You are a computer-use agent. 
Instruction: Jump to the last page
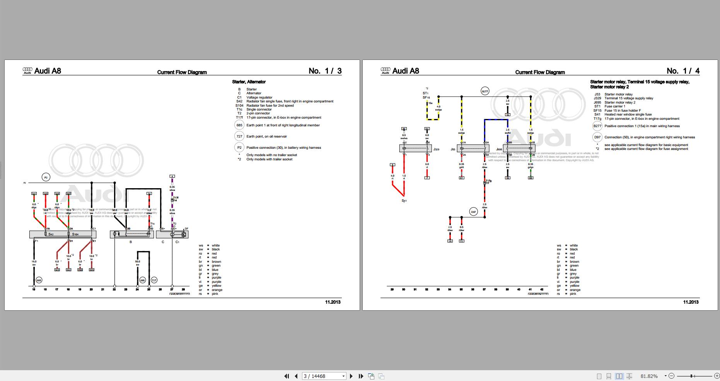tap(361, 376)
